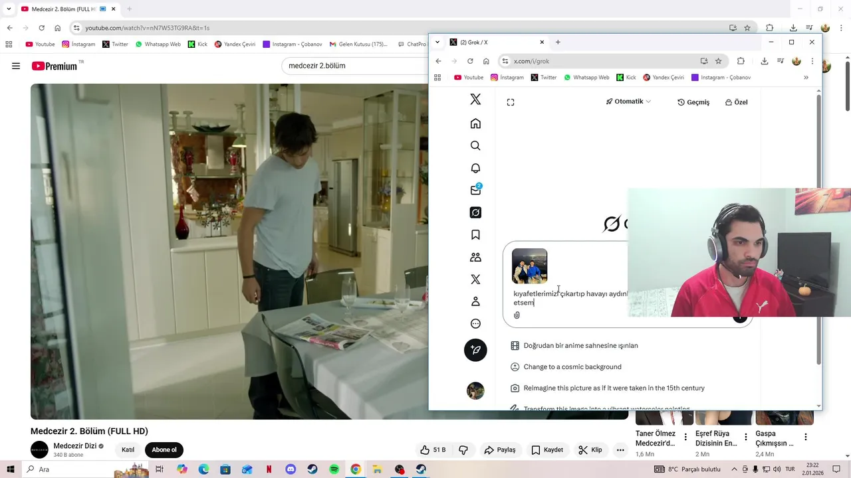Image resolution: width=851 pixels, height=478 pixels.
Task: Open more actions ellipsis under video
Action: pyautogui.click(x=620, y=449)
